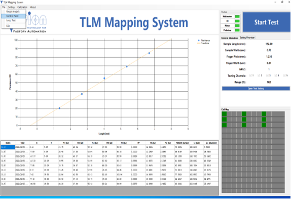This screenshot has height=199, width=291.
Task: Click the Start Test button
Action: point(266,22)
